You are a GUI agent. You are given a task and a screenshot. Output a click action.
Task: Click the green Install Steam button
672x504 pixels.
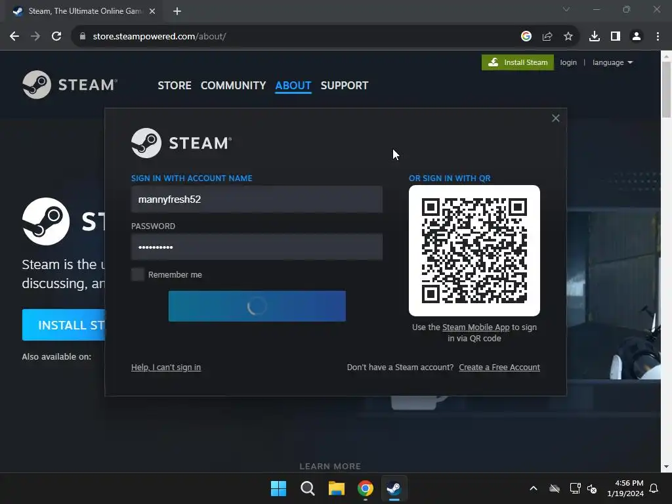coord(518,62)
